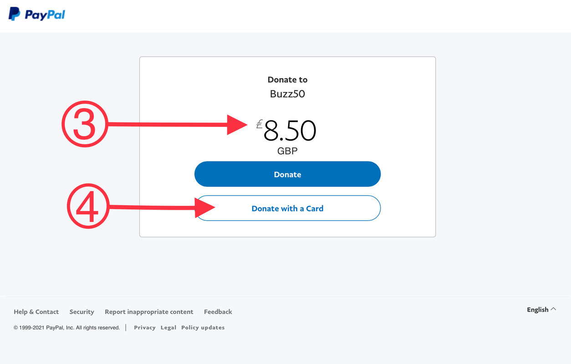Click the blue Donate button

coord(287,174)
